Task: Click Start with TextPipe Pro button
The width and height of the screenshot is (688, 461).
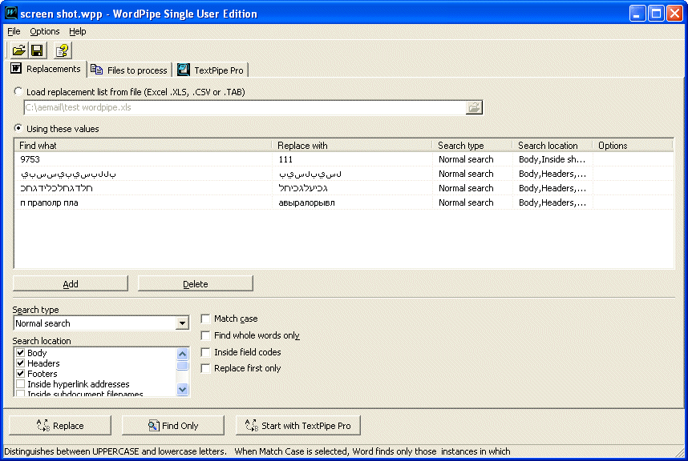Action: tap(298, 426)
